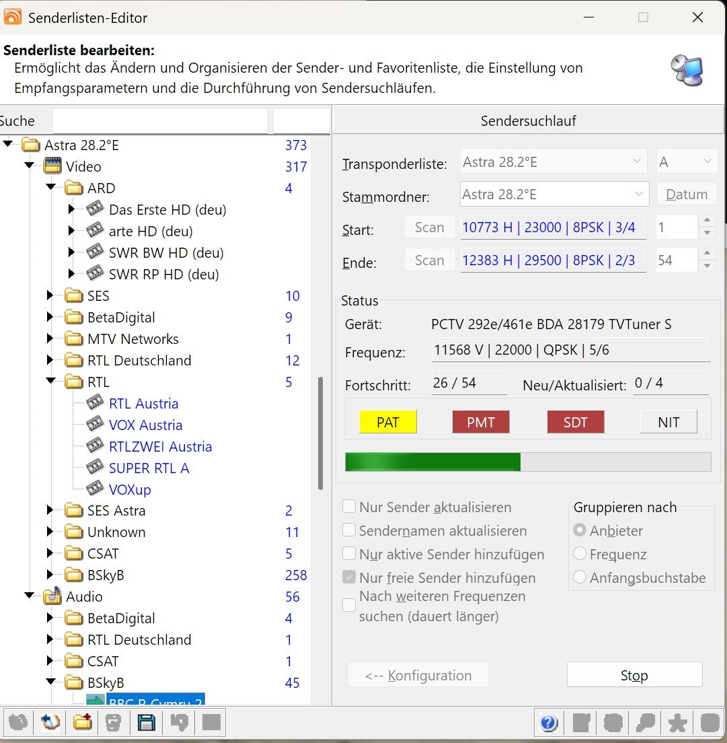The height and width of the screenshot is (743, 727).
Task: Enable 'Nur Sender aktualisieren' checkbox
Action: pyautogui.click(x=349, y=507)
